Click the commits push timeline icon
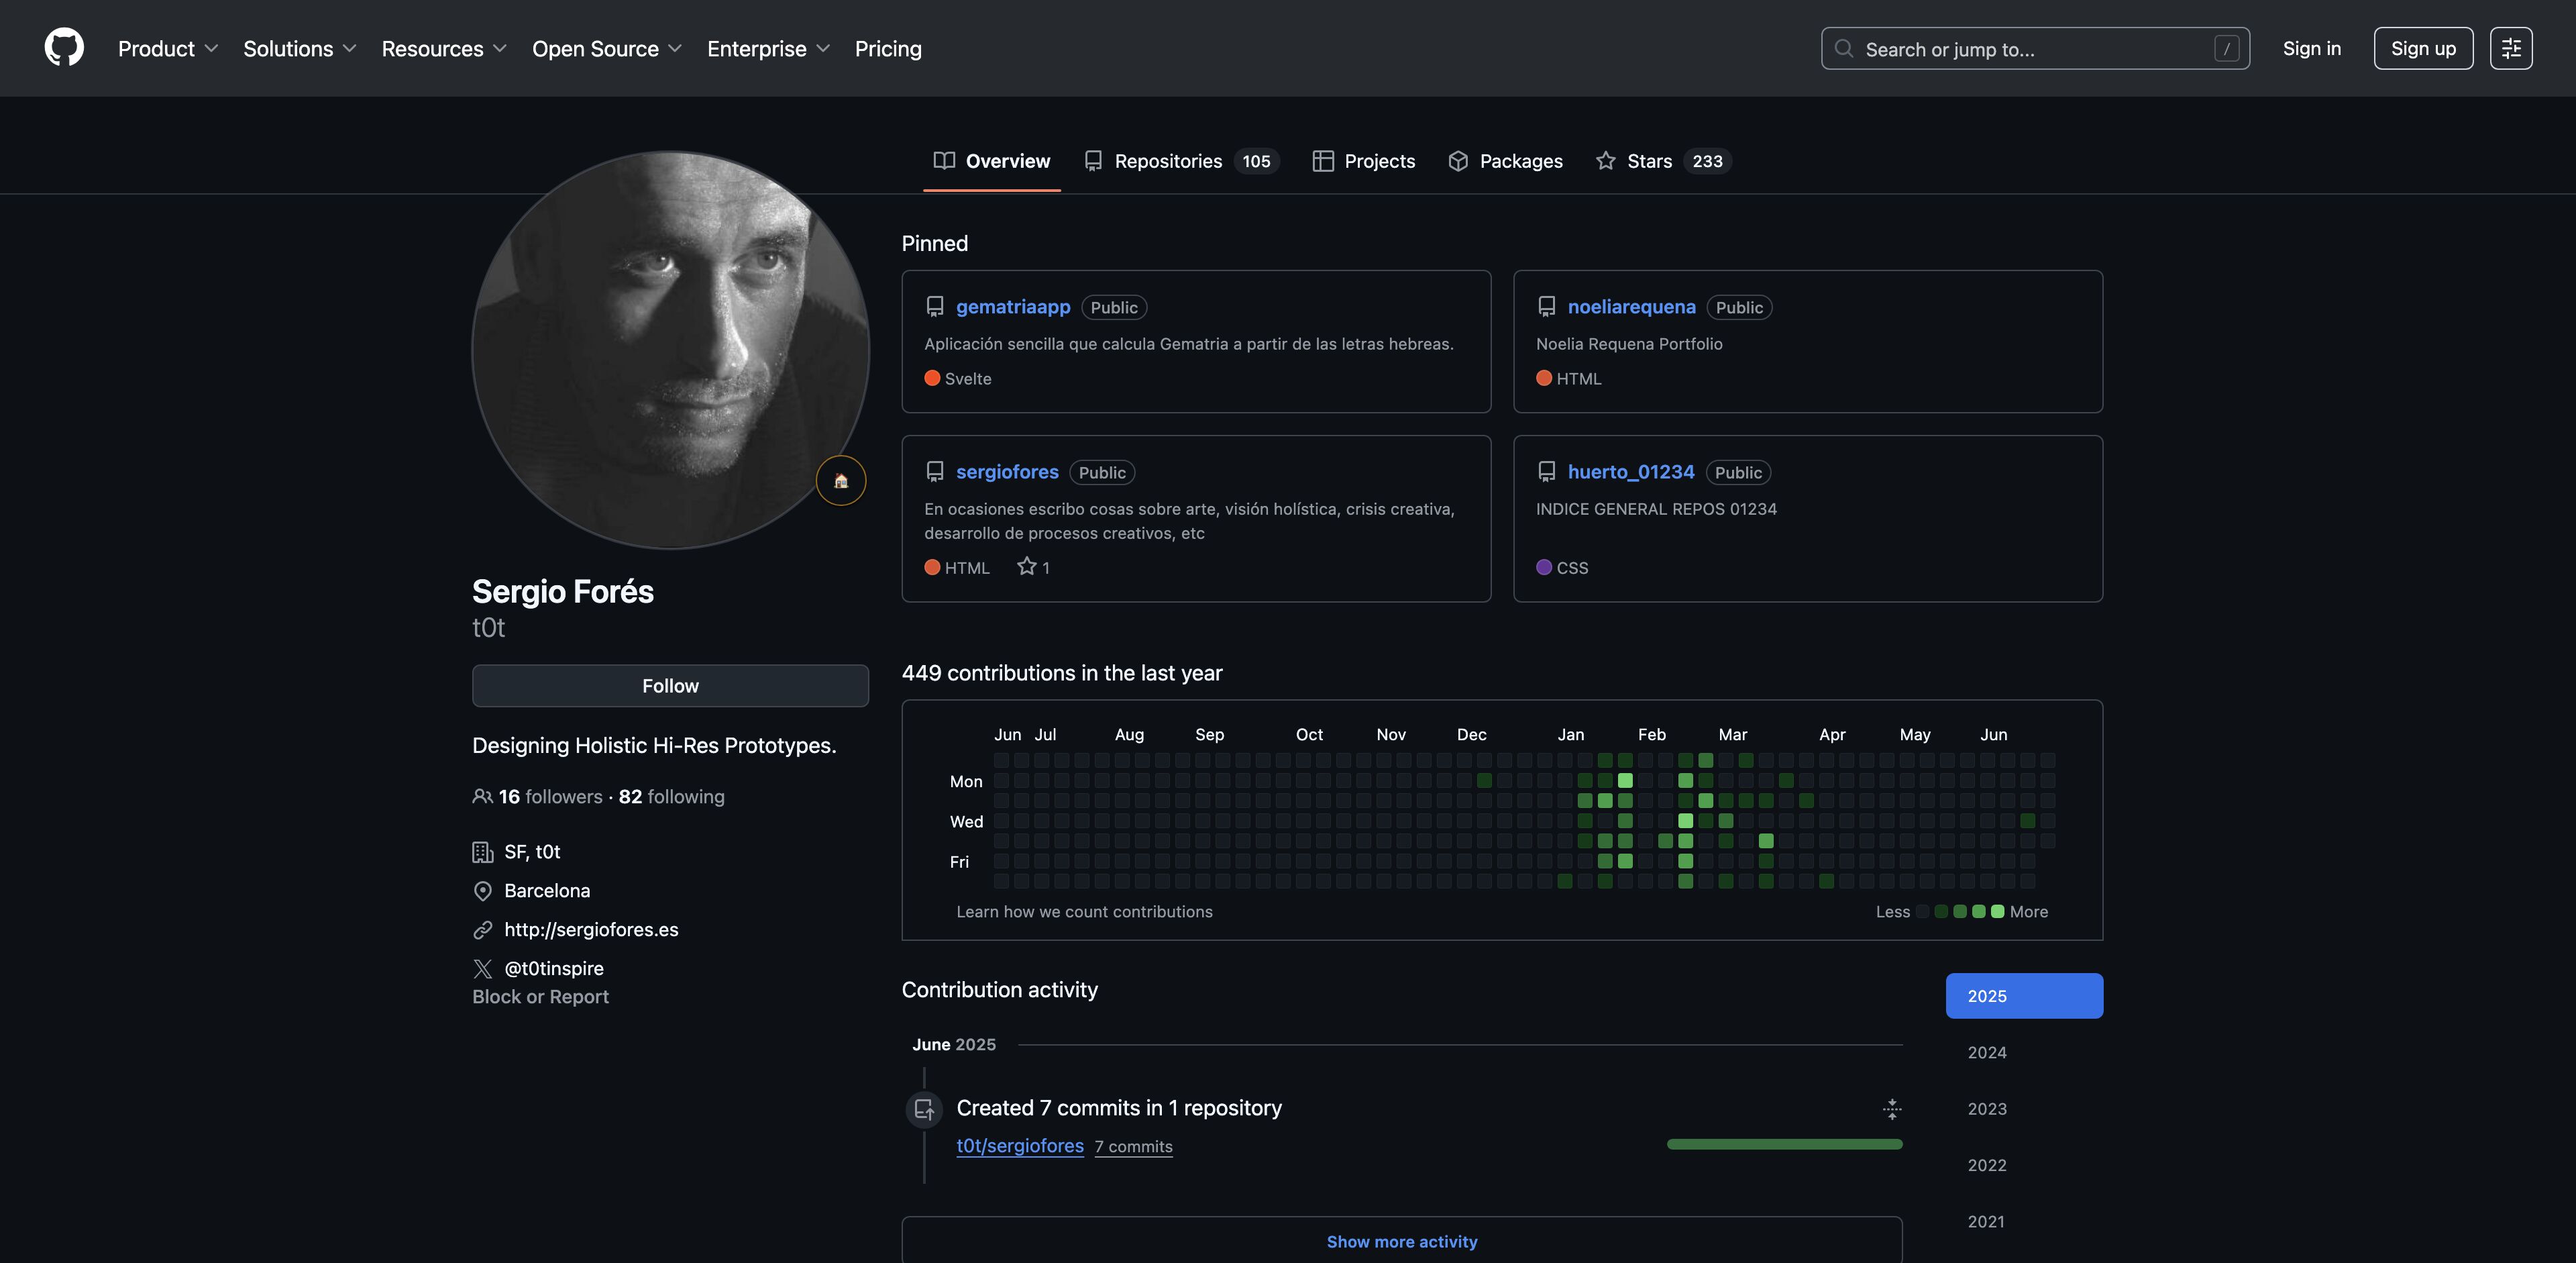 click(x=924, y=1109)
